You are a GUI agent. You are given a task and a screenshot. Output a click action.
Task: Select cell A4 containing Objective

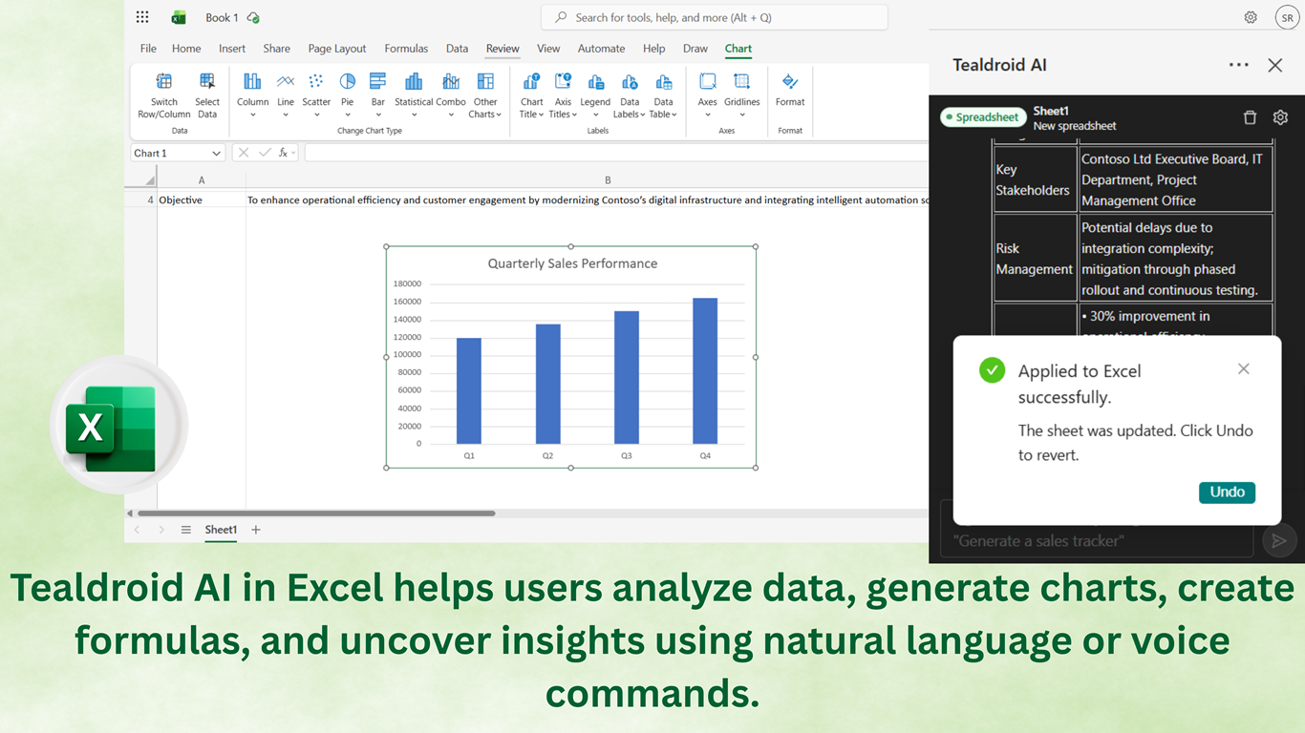(202, 200)
